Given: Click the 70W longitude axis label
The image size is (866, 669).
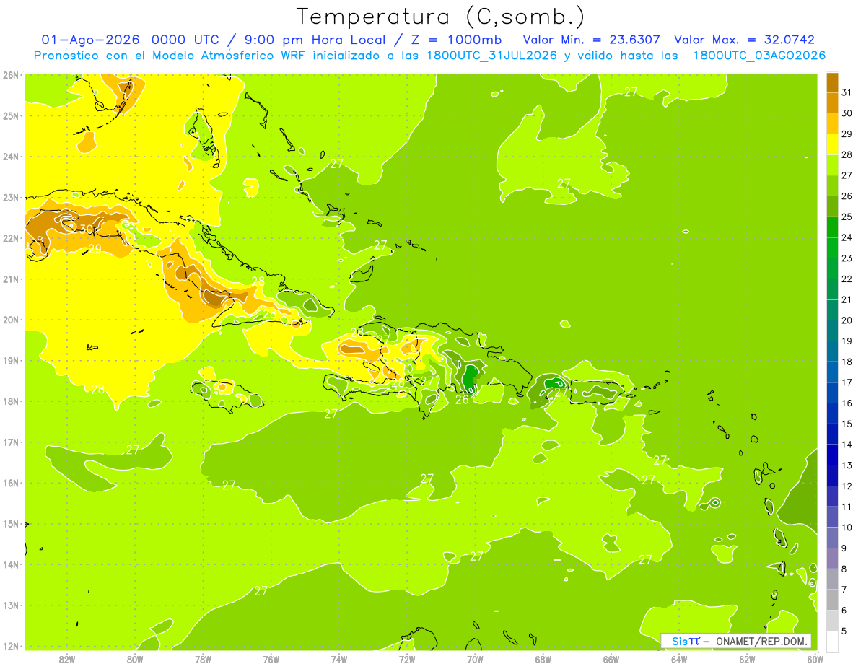Looking at the screenshot, I should 475,659.
